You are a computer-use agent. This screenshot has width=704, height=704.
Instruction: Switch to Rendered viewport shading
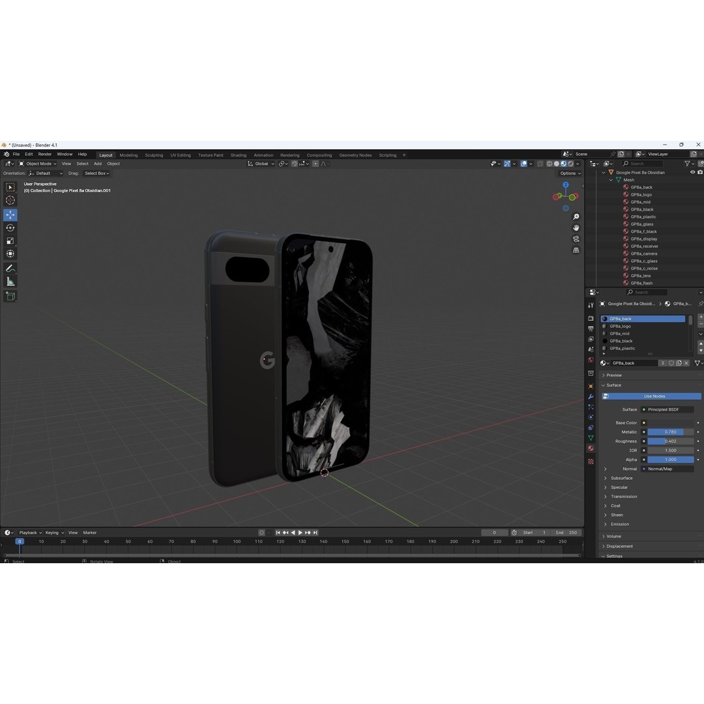pos(570,164)
